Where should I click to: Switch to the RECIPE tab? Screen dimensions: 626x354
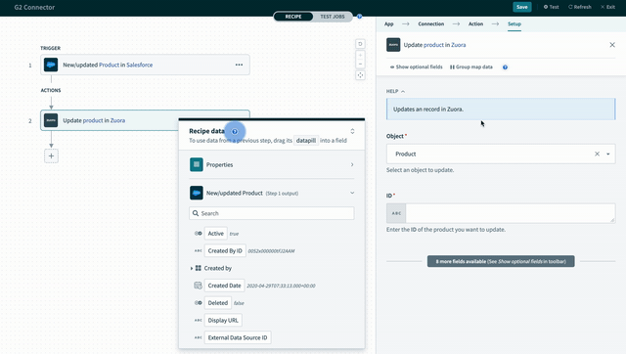(x=293, y=17)
